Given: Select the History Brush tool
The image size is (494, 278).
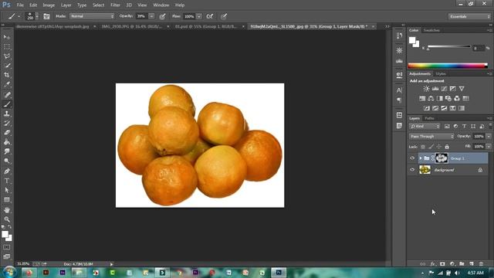Looking at the screenshot, I should click(x=7, y=124).
